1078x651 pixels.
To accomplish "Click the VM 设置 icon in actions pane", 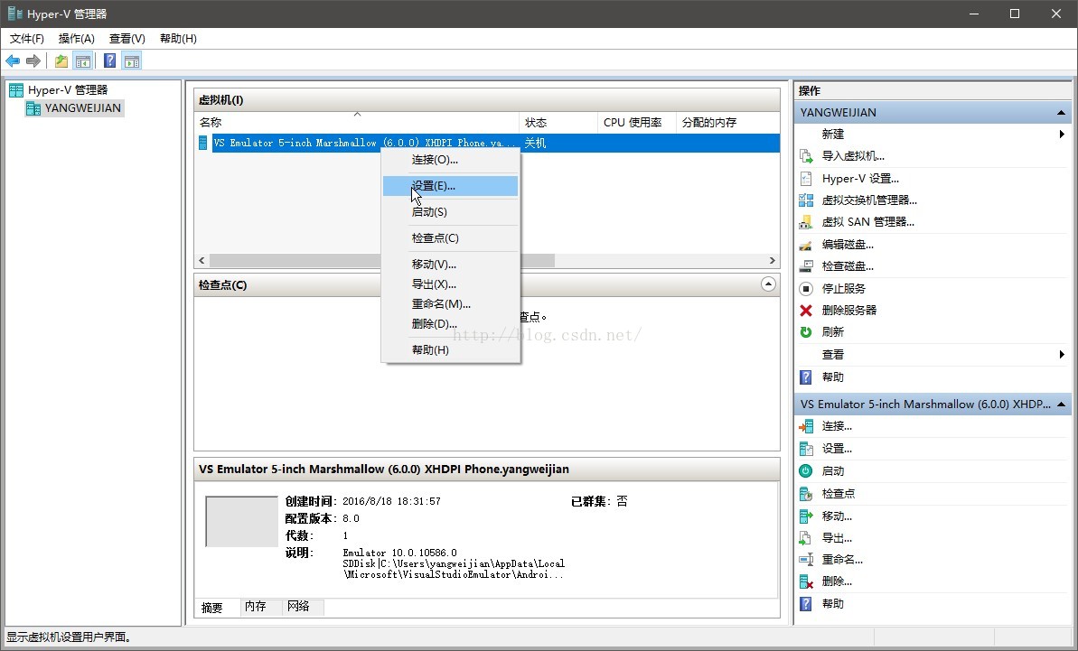I will [806, 449].
